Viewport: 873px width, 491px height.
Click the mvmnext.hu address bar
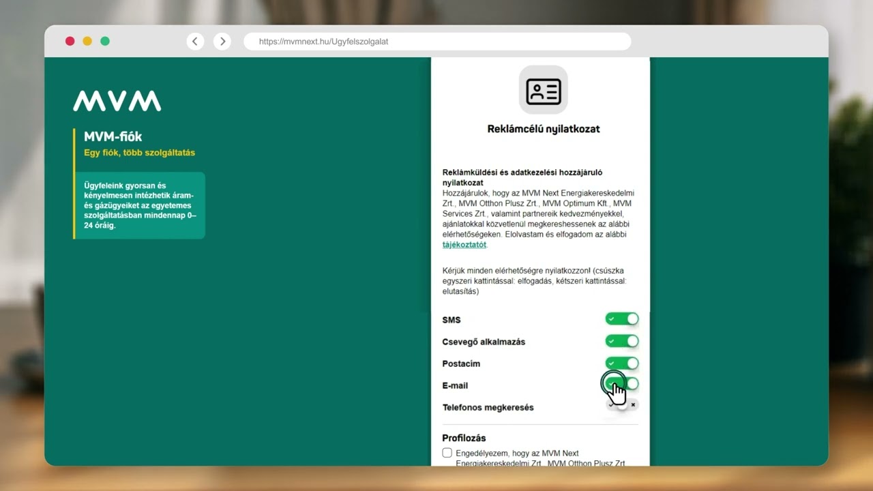(x=437, y=42)
